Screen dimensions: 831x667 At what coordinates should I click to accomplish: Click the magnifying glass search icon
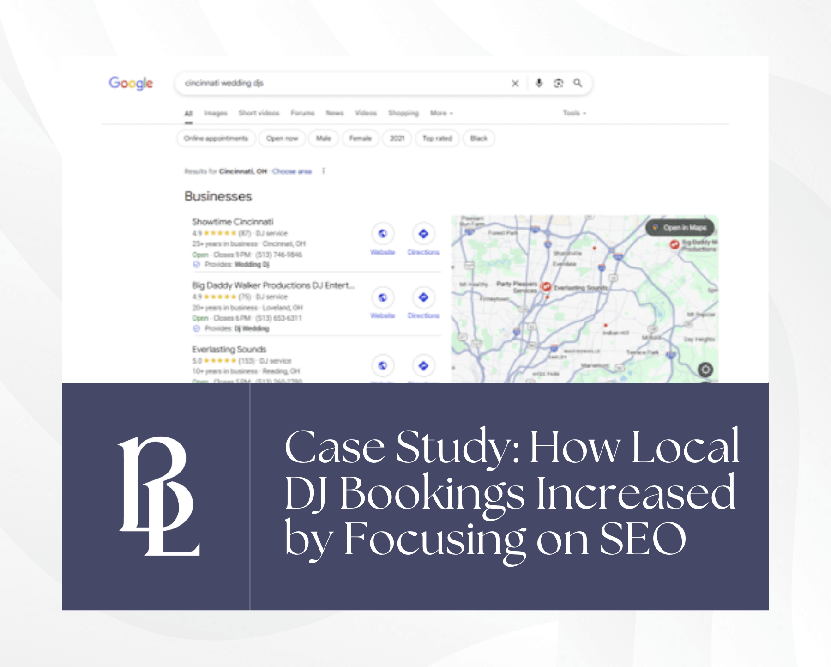[578, 83]
